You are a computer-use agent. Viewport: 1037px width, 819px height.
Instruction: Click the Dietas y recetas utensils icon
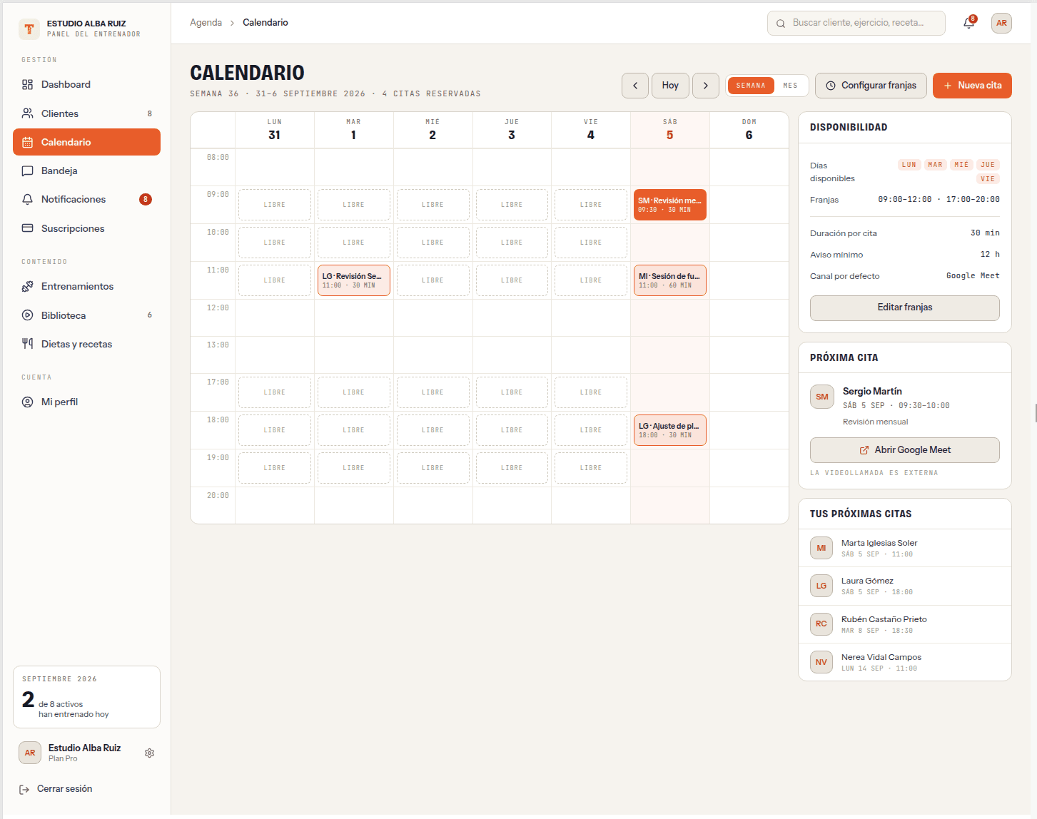(x=27, y=344)
